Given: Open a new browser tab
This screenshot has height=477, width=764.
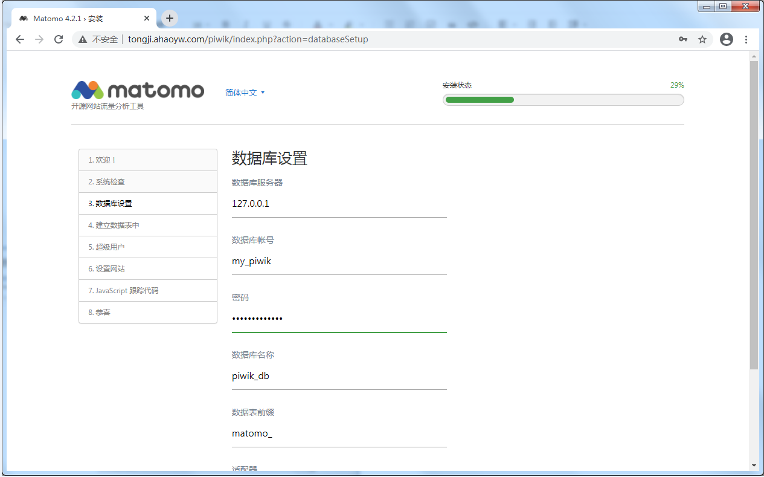Looking at the screenshot, I should (x=170, y=18).
